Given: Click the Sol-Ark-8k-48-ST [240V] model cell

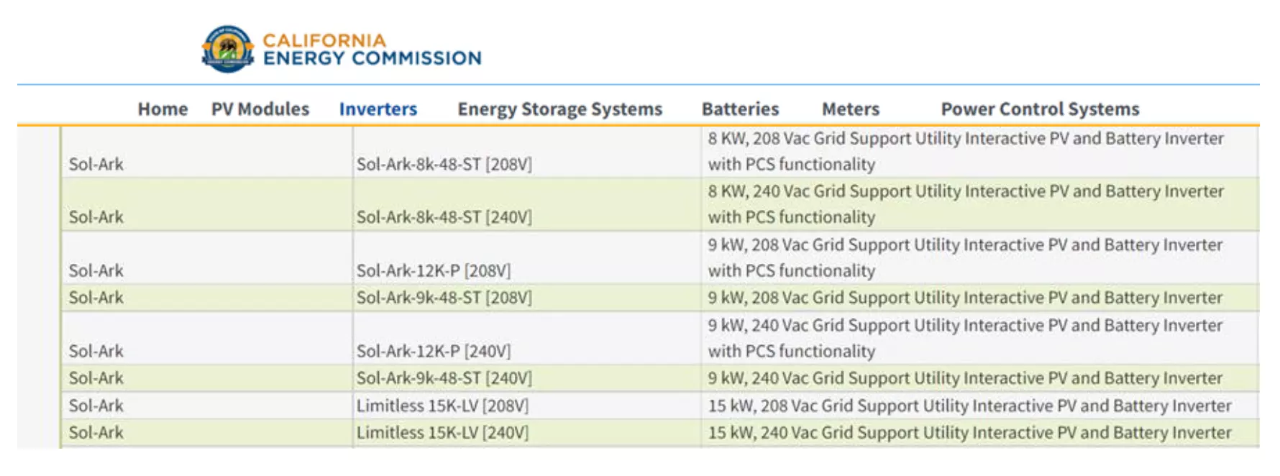Looking at the screenshot, I should (444, 216).
